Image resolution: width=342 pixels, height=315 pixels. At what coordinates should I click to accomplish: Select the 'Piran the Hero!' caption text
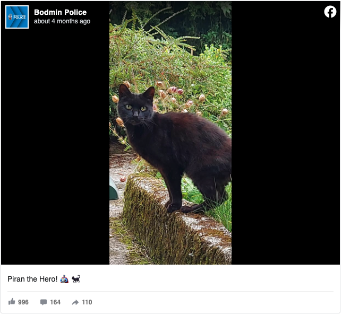click(32, 279)
